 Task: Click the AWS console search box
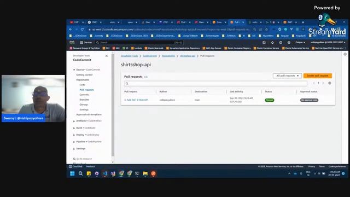click(x=139, y=42)
